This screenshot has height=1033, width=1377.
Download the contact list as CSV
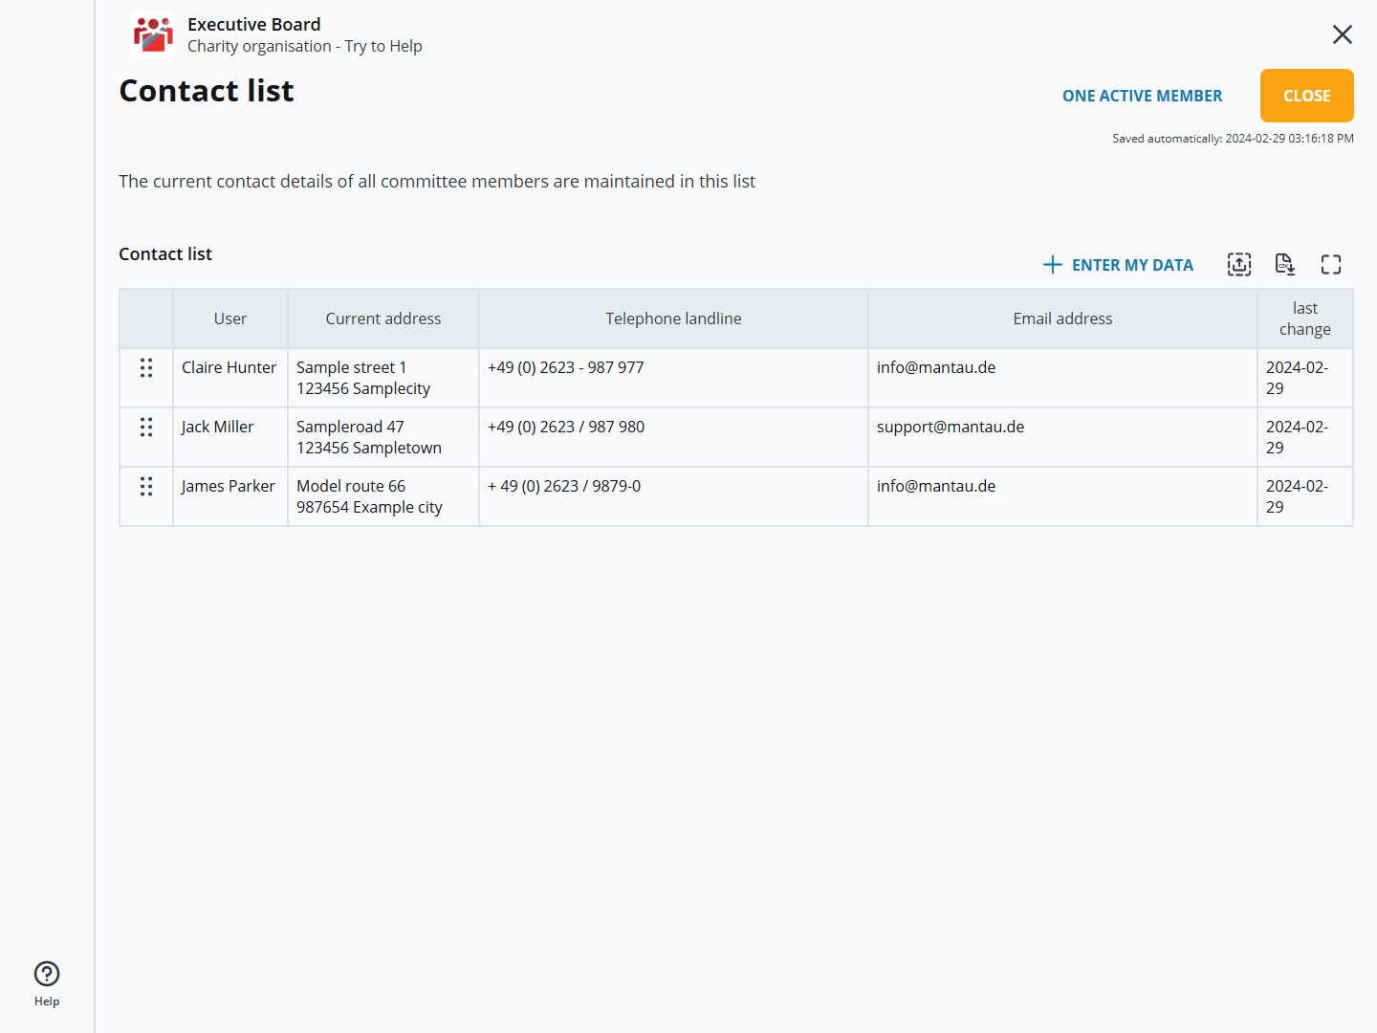(x=1284, y=265)
